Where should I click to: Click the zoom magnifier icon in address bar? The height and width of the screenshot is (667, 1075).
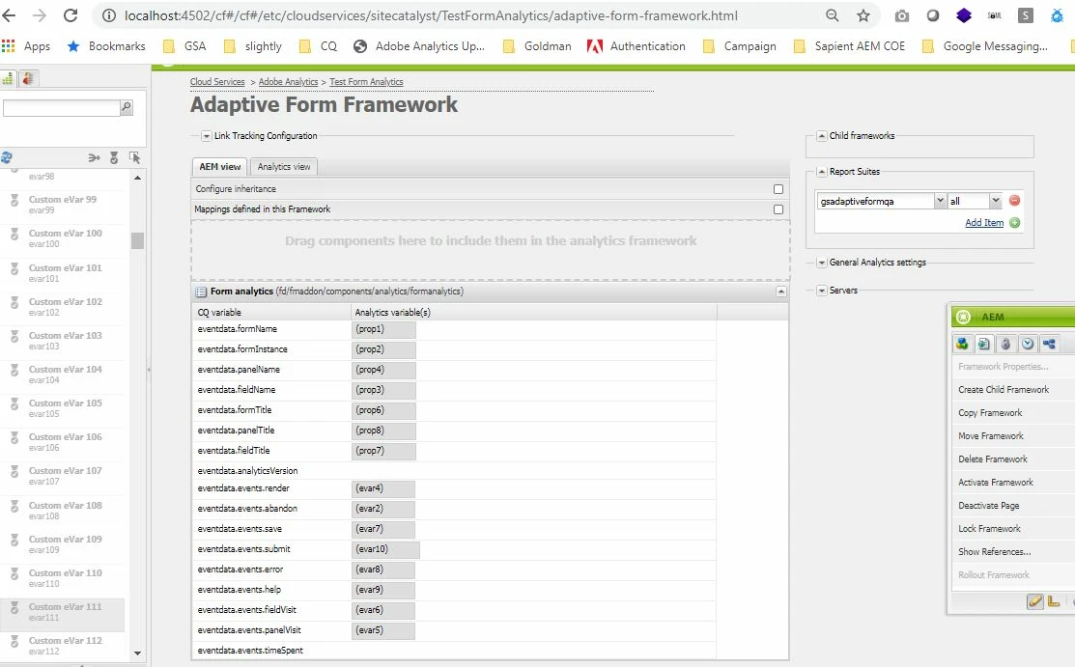[833, 15]
